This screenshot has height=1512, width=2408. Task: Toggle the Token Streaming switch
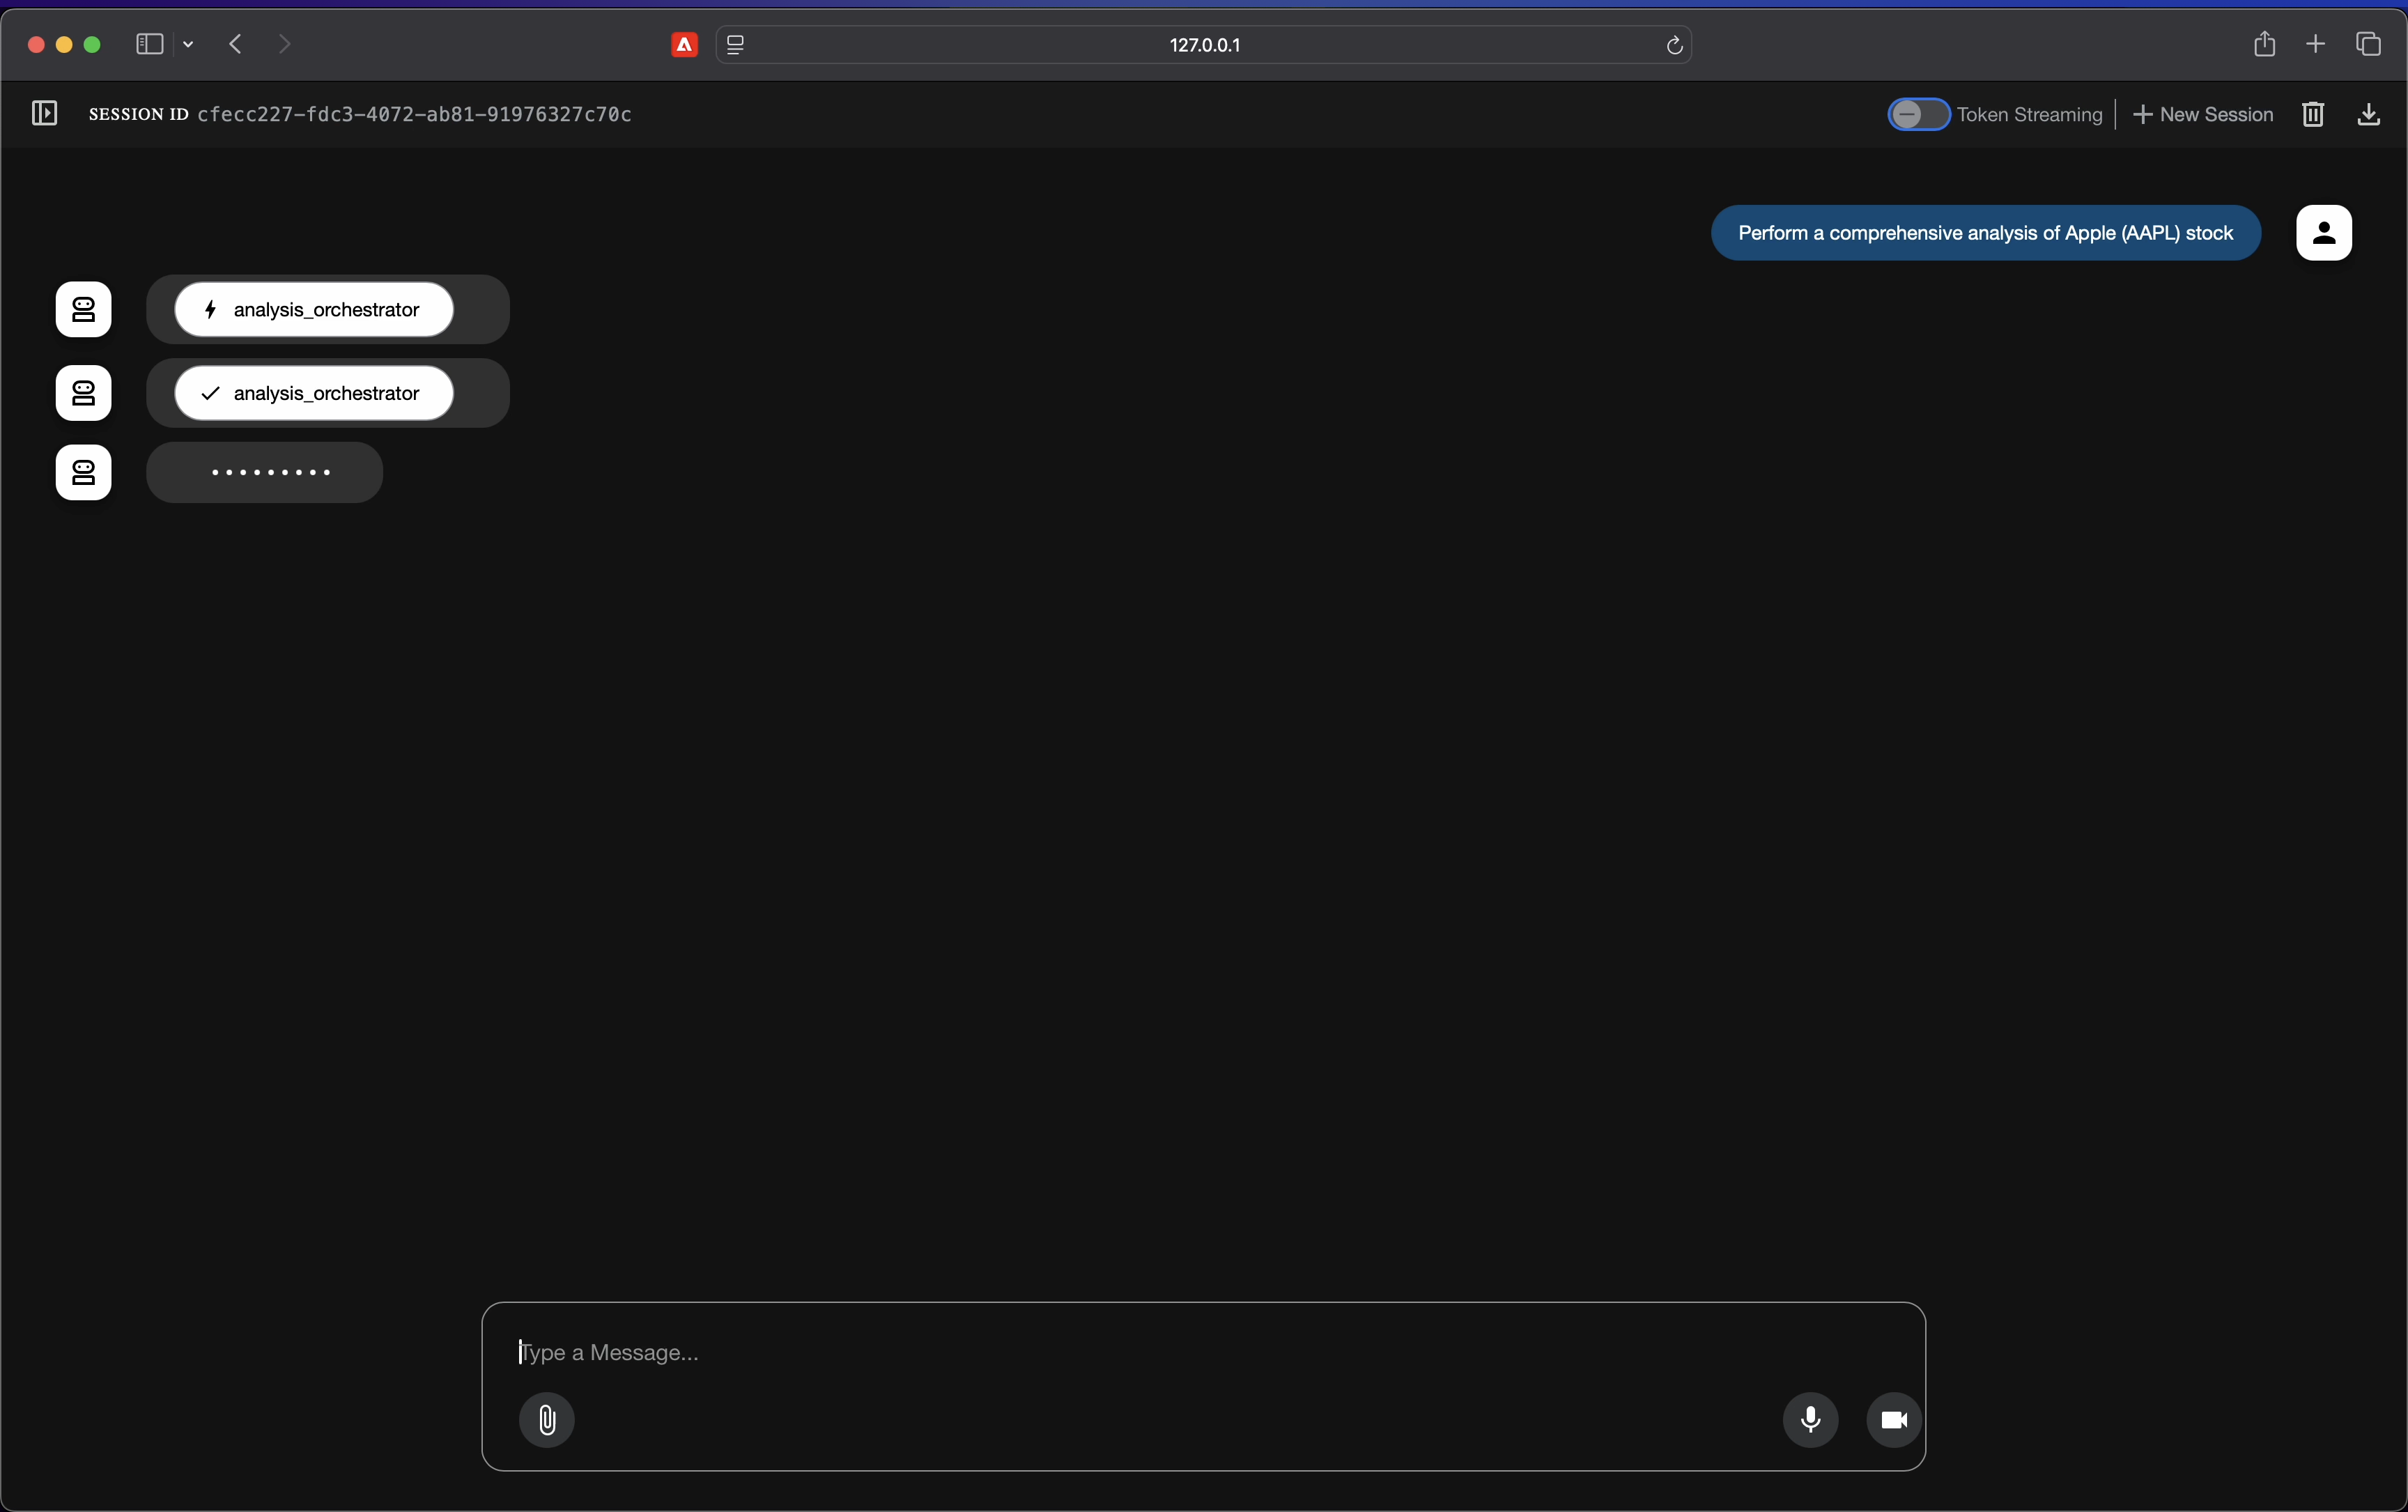pos(1917,115)
